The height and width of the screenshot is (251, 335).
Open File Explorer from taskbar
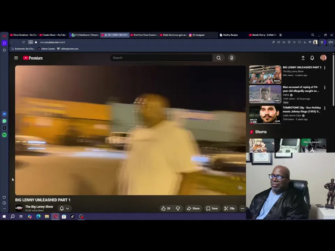(47, 216)
